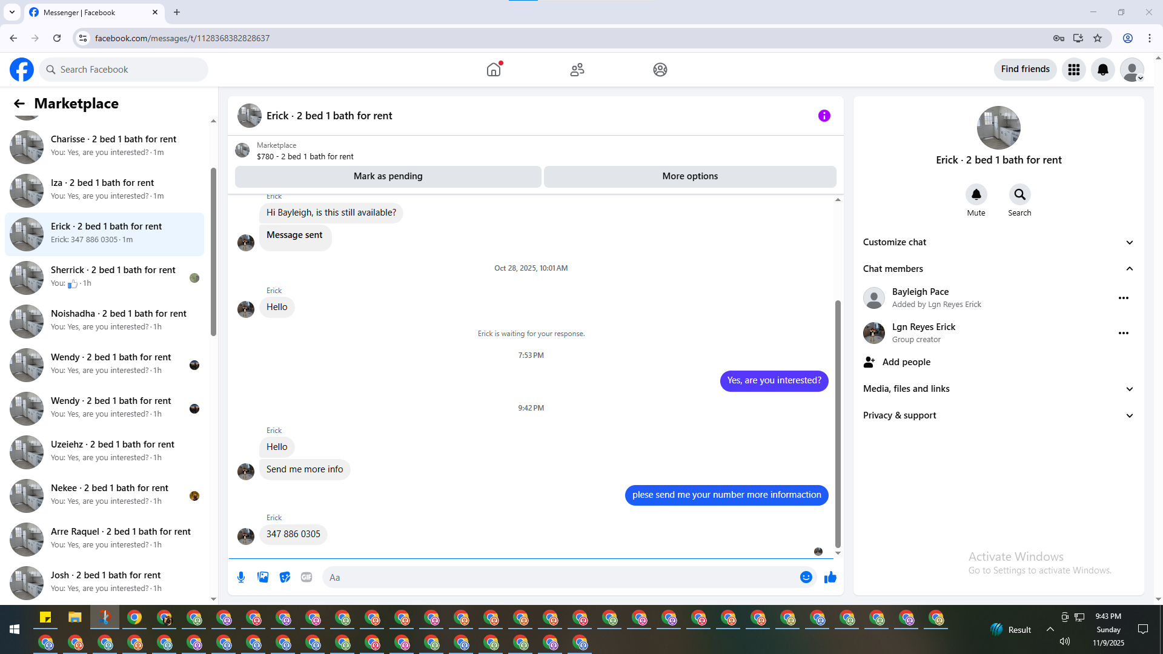Open the Facebook logo home link
This screenshot has height=654, width=1163.
click(x=22, y=70)
